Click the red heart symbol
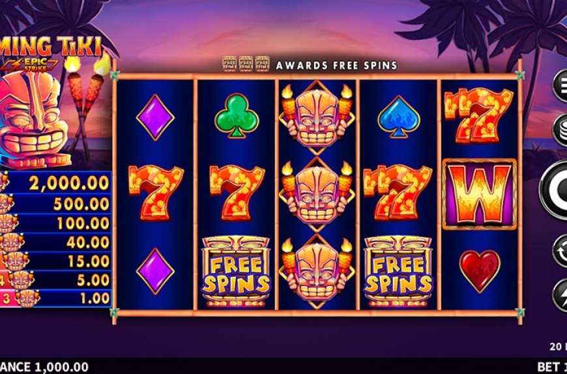 tap(480, 271)
